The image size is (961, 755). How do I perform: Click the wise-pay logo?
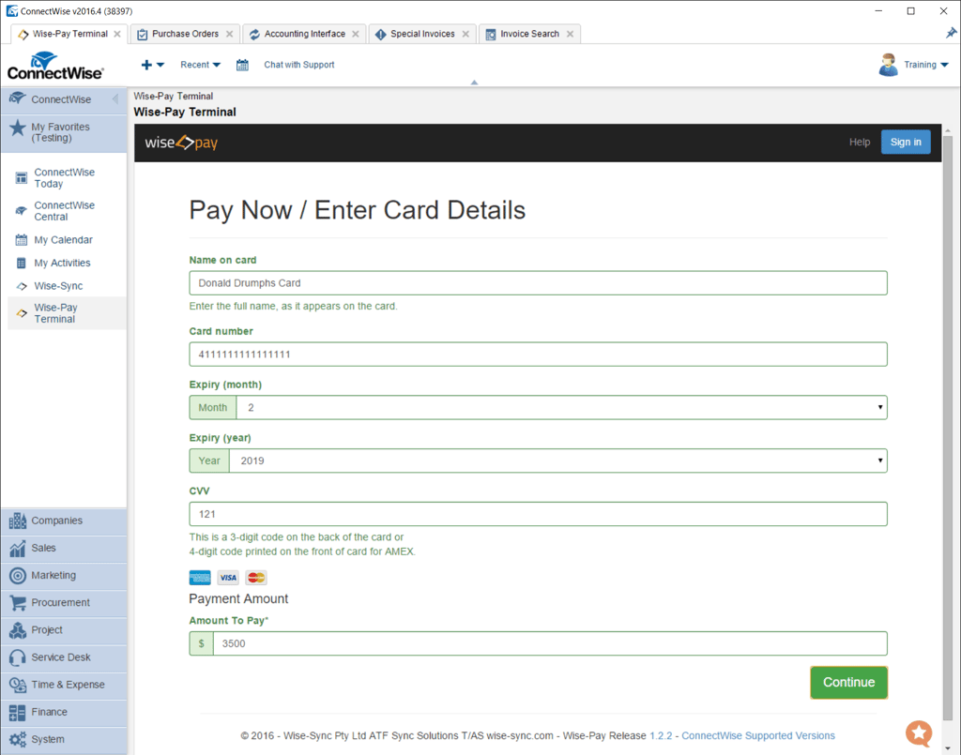point(181,143)
